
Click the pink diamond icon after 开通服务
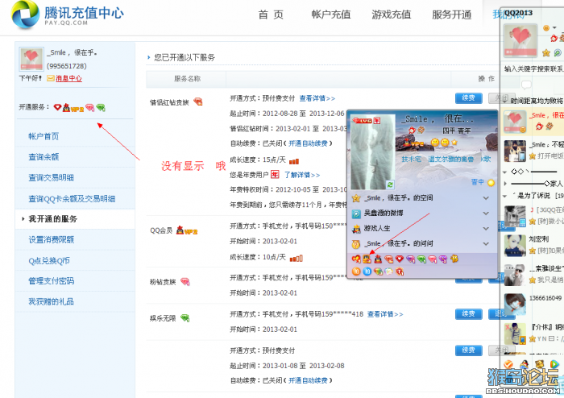coord(89,107)
